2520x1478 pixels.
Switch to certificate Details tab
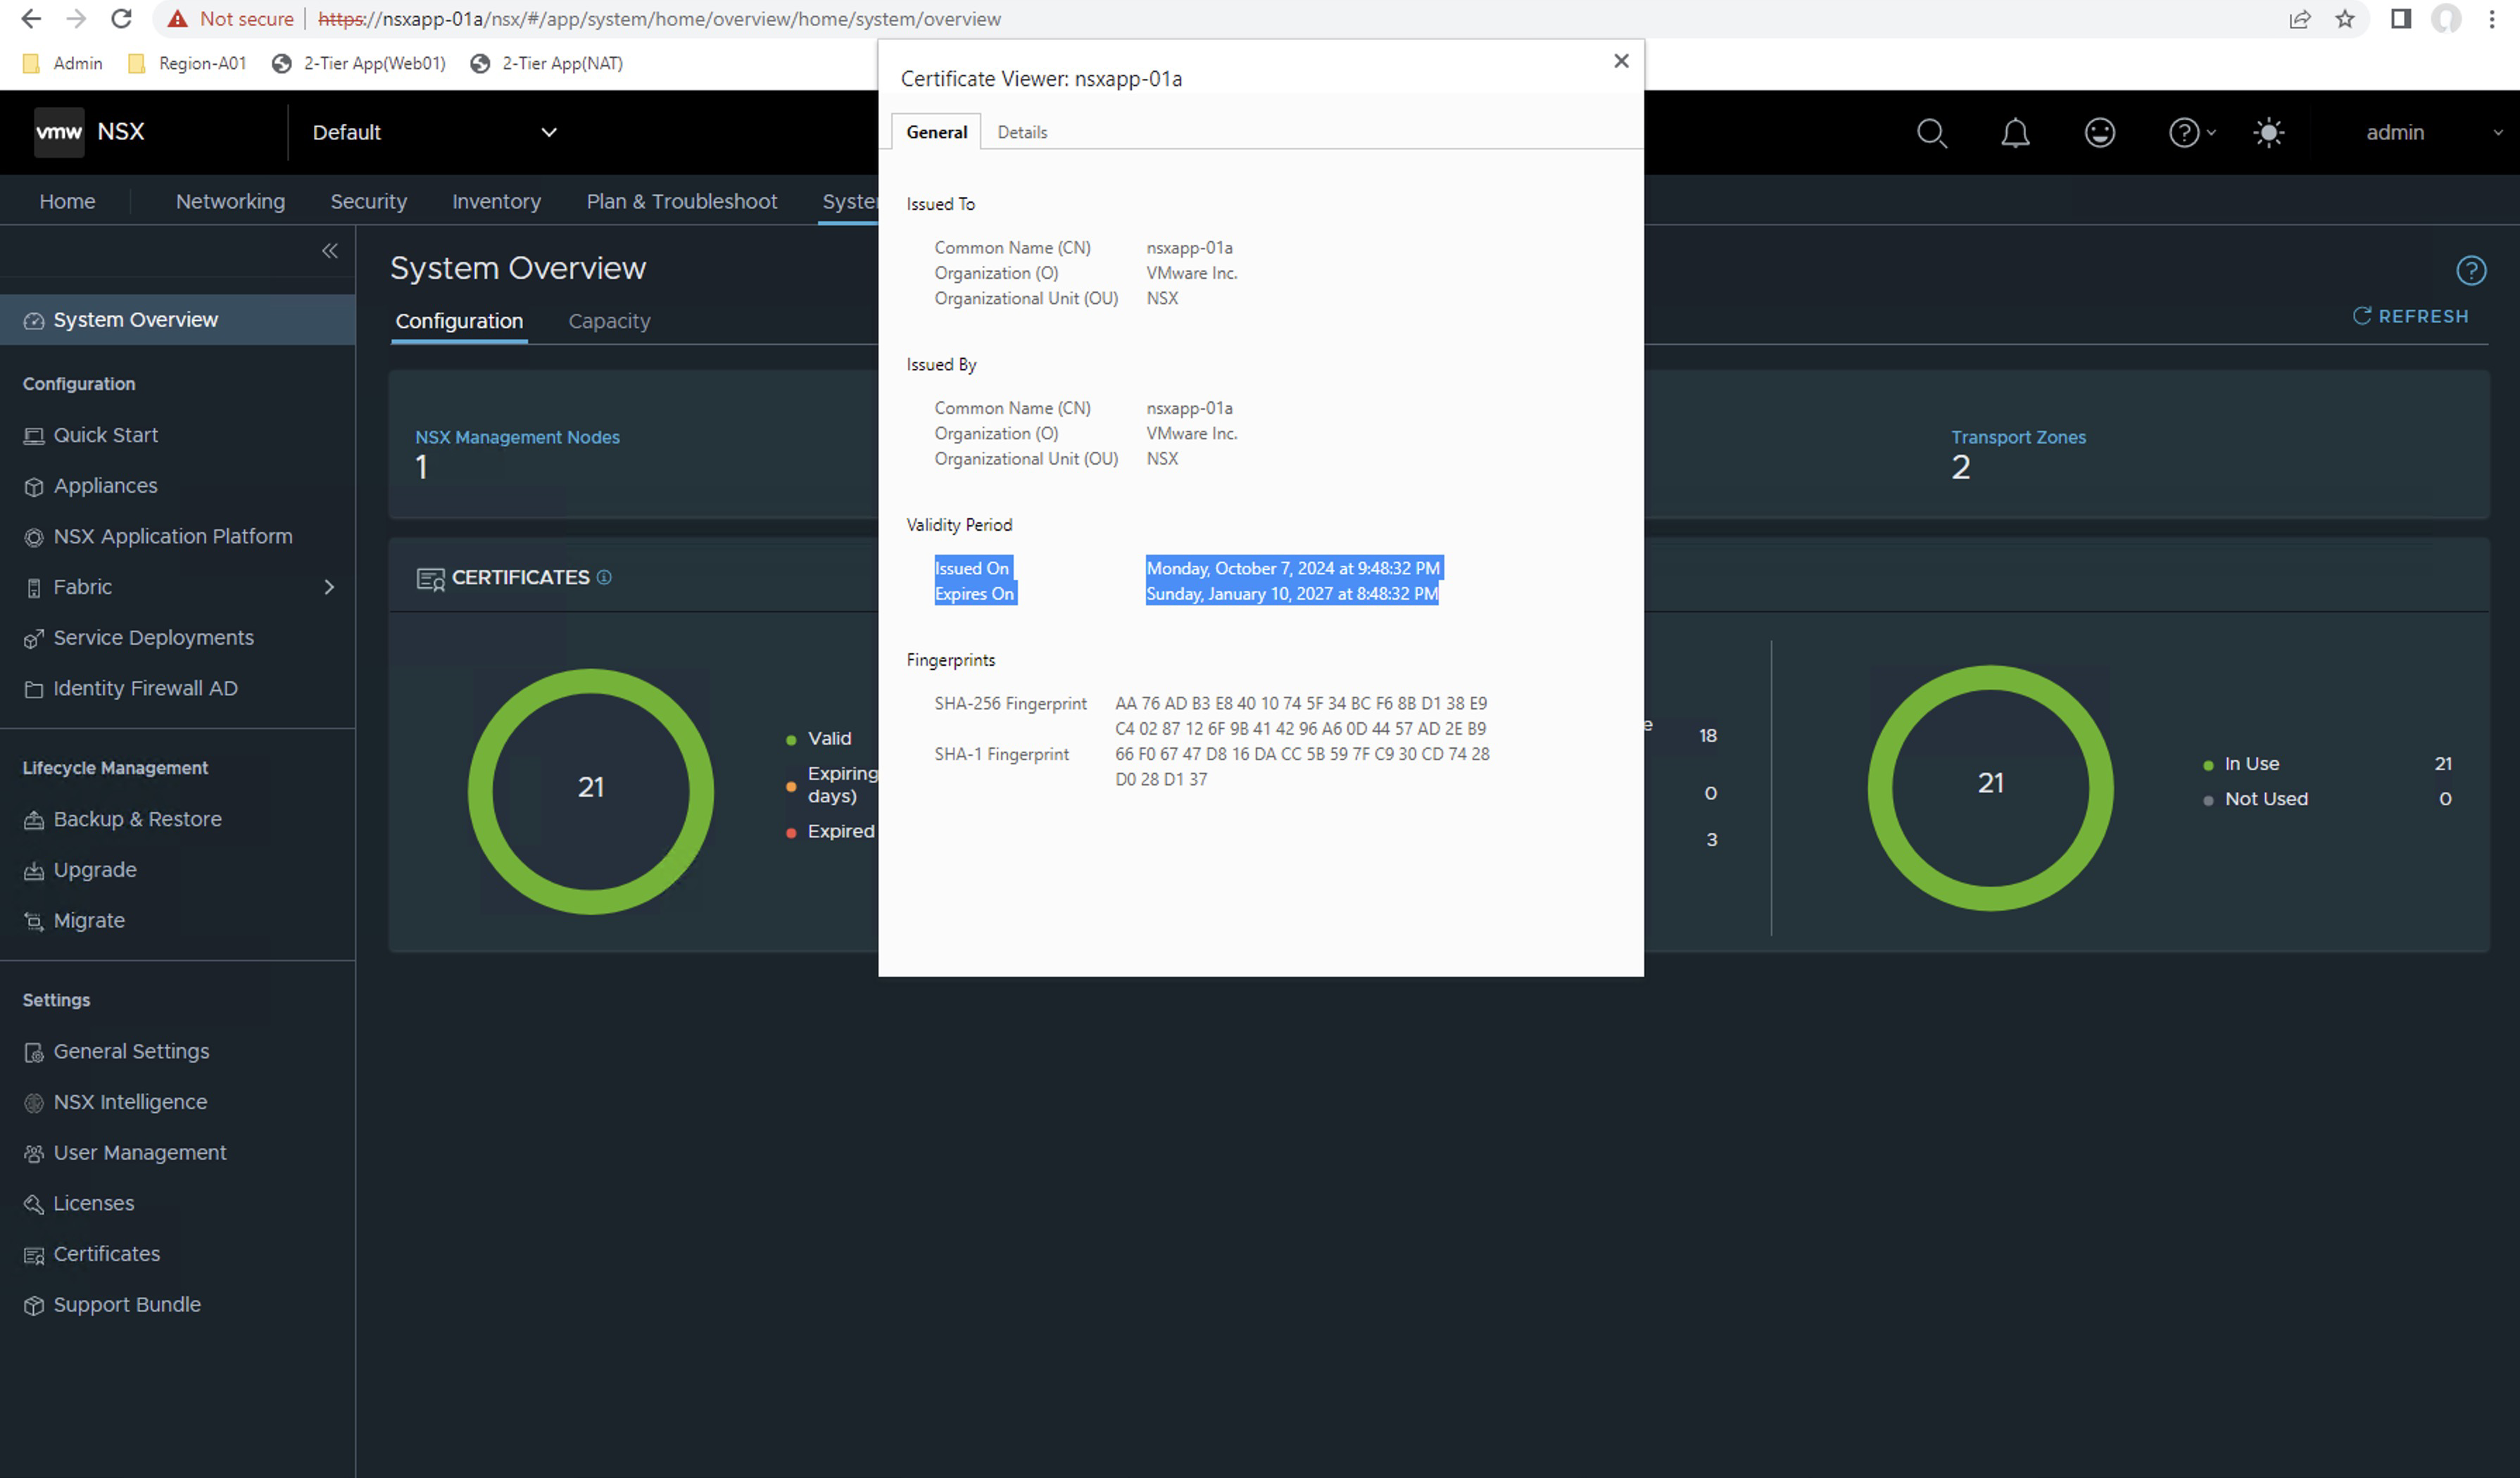[1022, 132]
